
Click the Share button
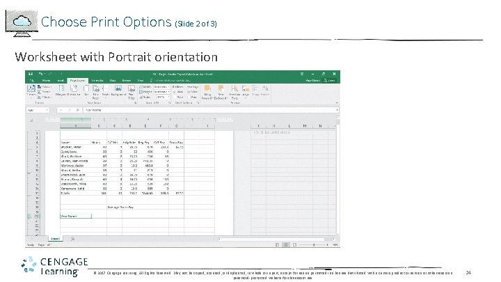(329, 81)
